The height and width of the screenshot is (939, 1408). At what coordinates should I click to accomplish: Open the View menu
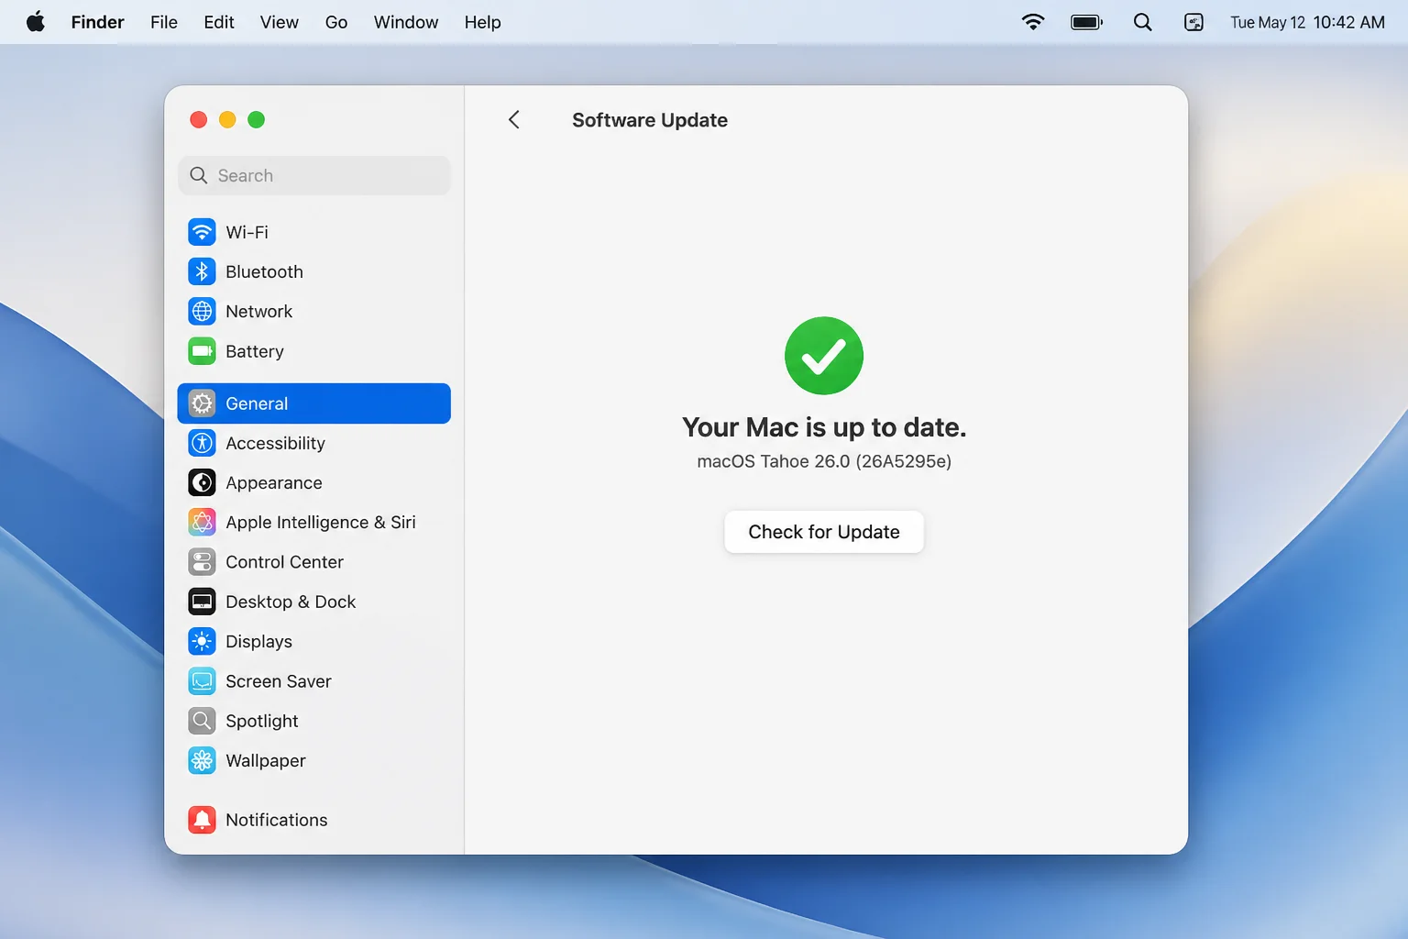(x=280, y=22)
